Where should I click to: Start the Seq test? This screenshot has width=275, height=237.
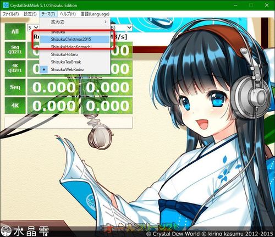click(x=15, y=87)
